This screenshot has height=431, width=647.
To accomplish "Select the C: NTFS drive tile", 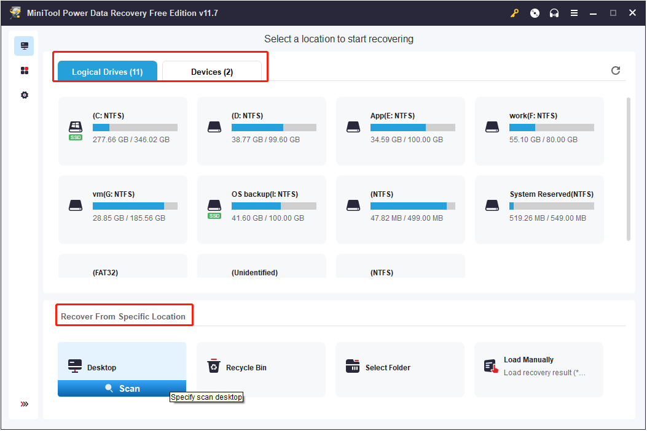I will (x=122, y=131).
